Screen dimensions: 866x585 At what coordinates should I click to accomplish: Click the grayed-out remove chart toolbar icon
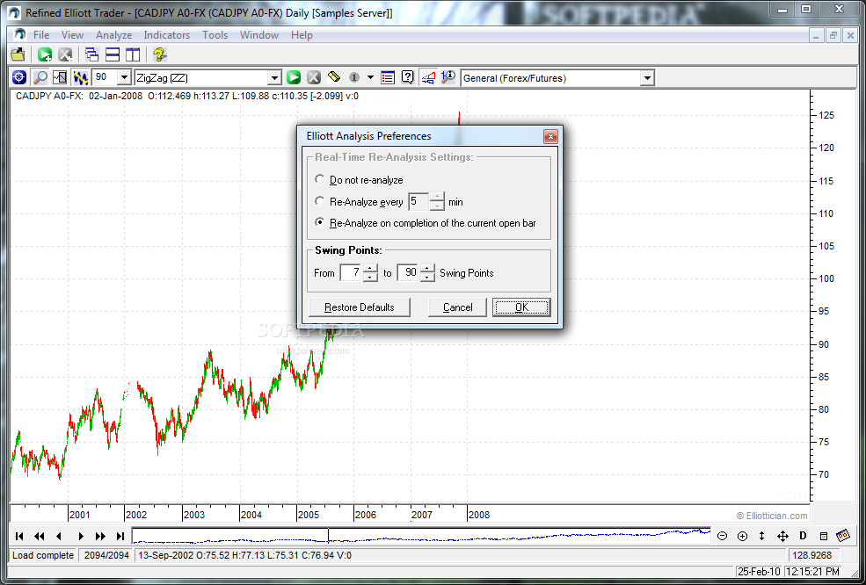pos(65,54)
